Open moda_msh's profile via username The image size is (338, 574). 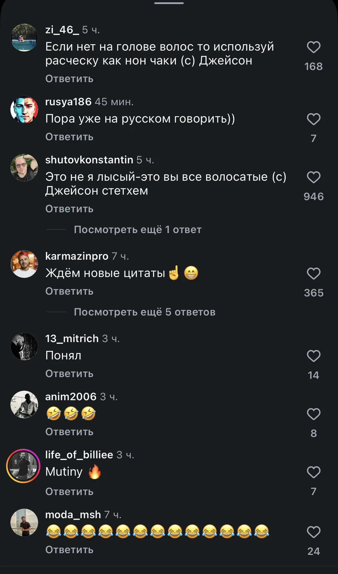[73, 515]
